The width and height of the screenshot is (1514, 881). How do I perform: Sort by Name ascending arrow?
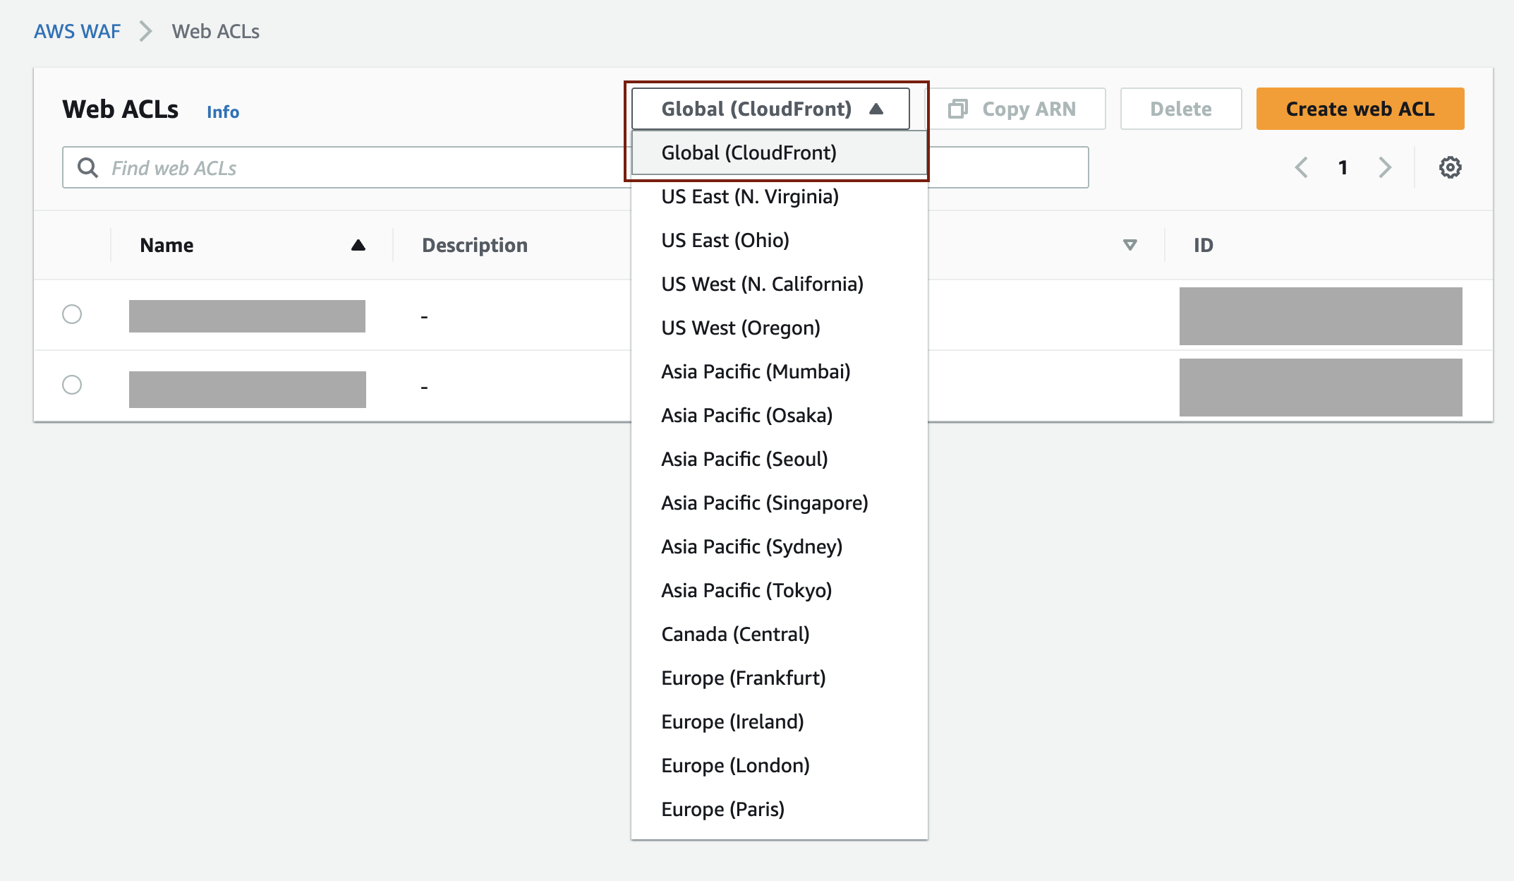358,246
